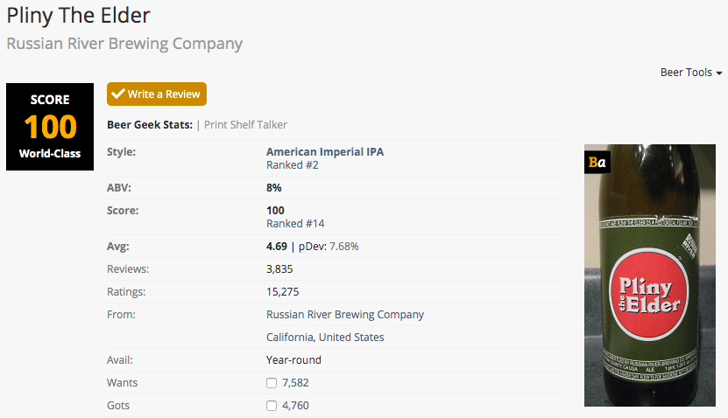Click the Write a Review button
The width and height of the screenshot is (728, 418).
click(157, 94)
